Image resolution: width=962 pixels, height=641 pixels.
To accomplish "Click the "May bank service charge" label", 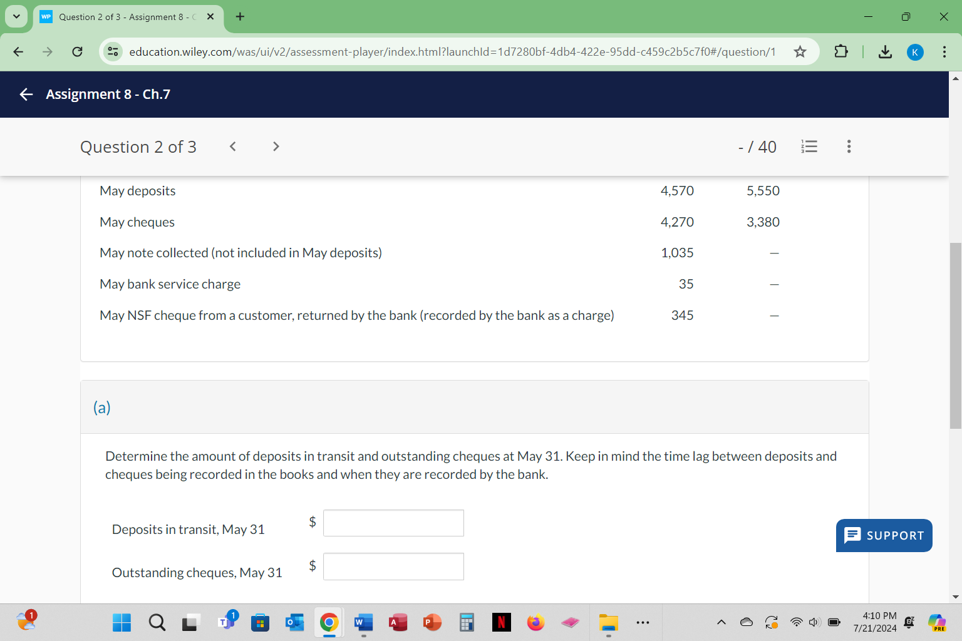I will coord(170,284).
